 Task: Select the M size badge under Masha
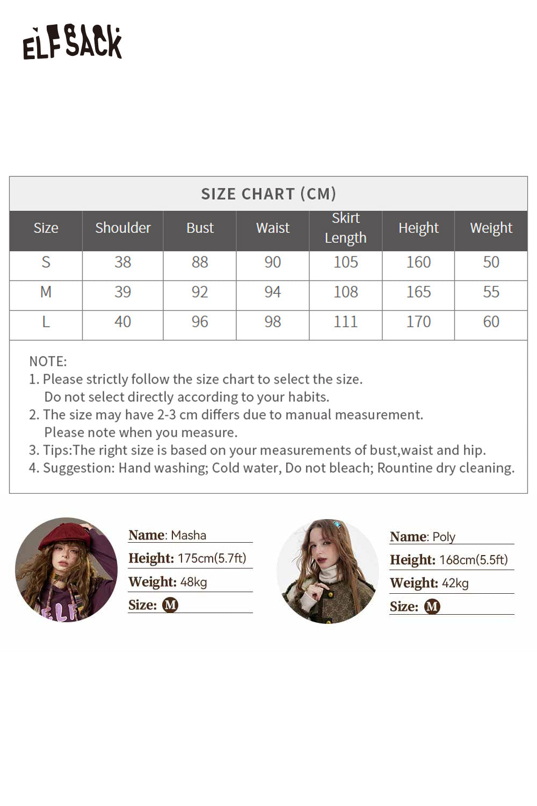tap(170, 605)
